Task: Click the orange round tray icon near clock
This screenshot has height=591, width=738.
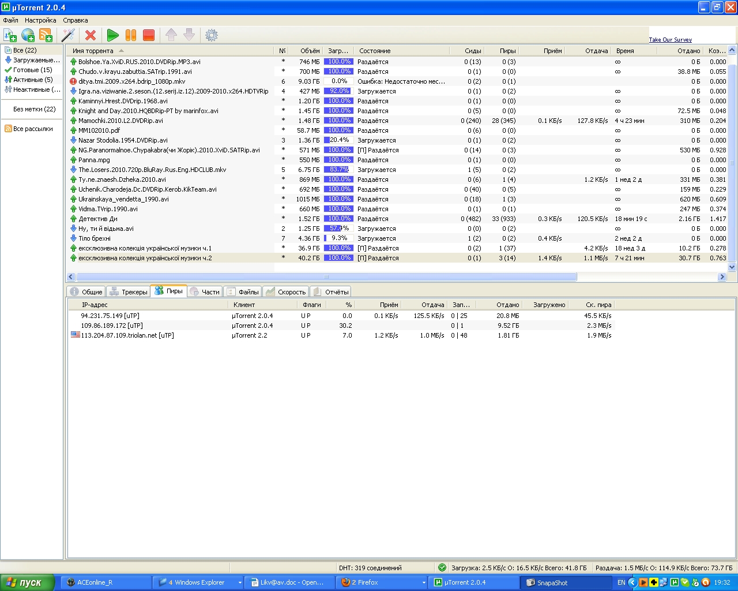Action: pos(705,582)
